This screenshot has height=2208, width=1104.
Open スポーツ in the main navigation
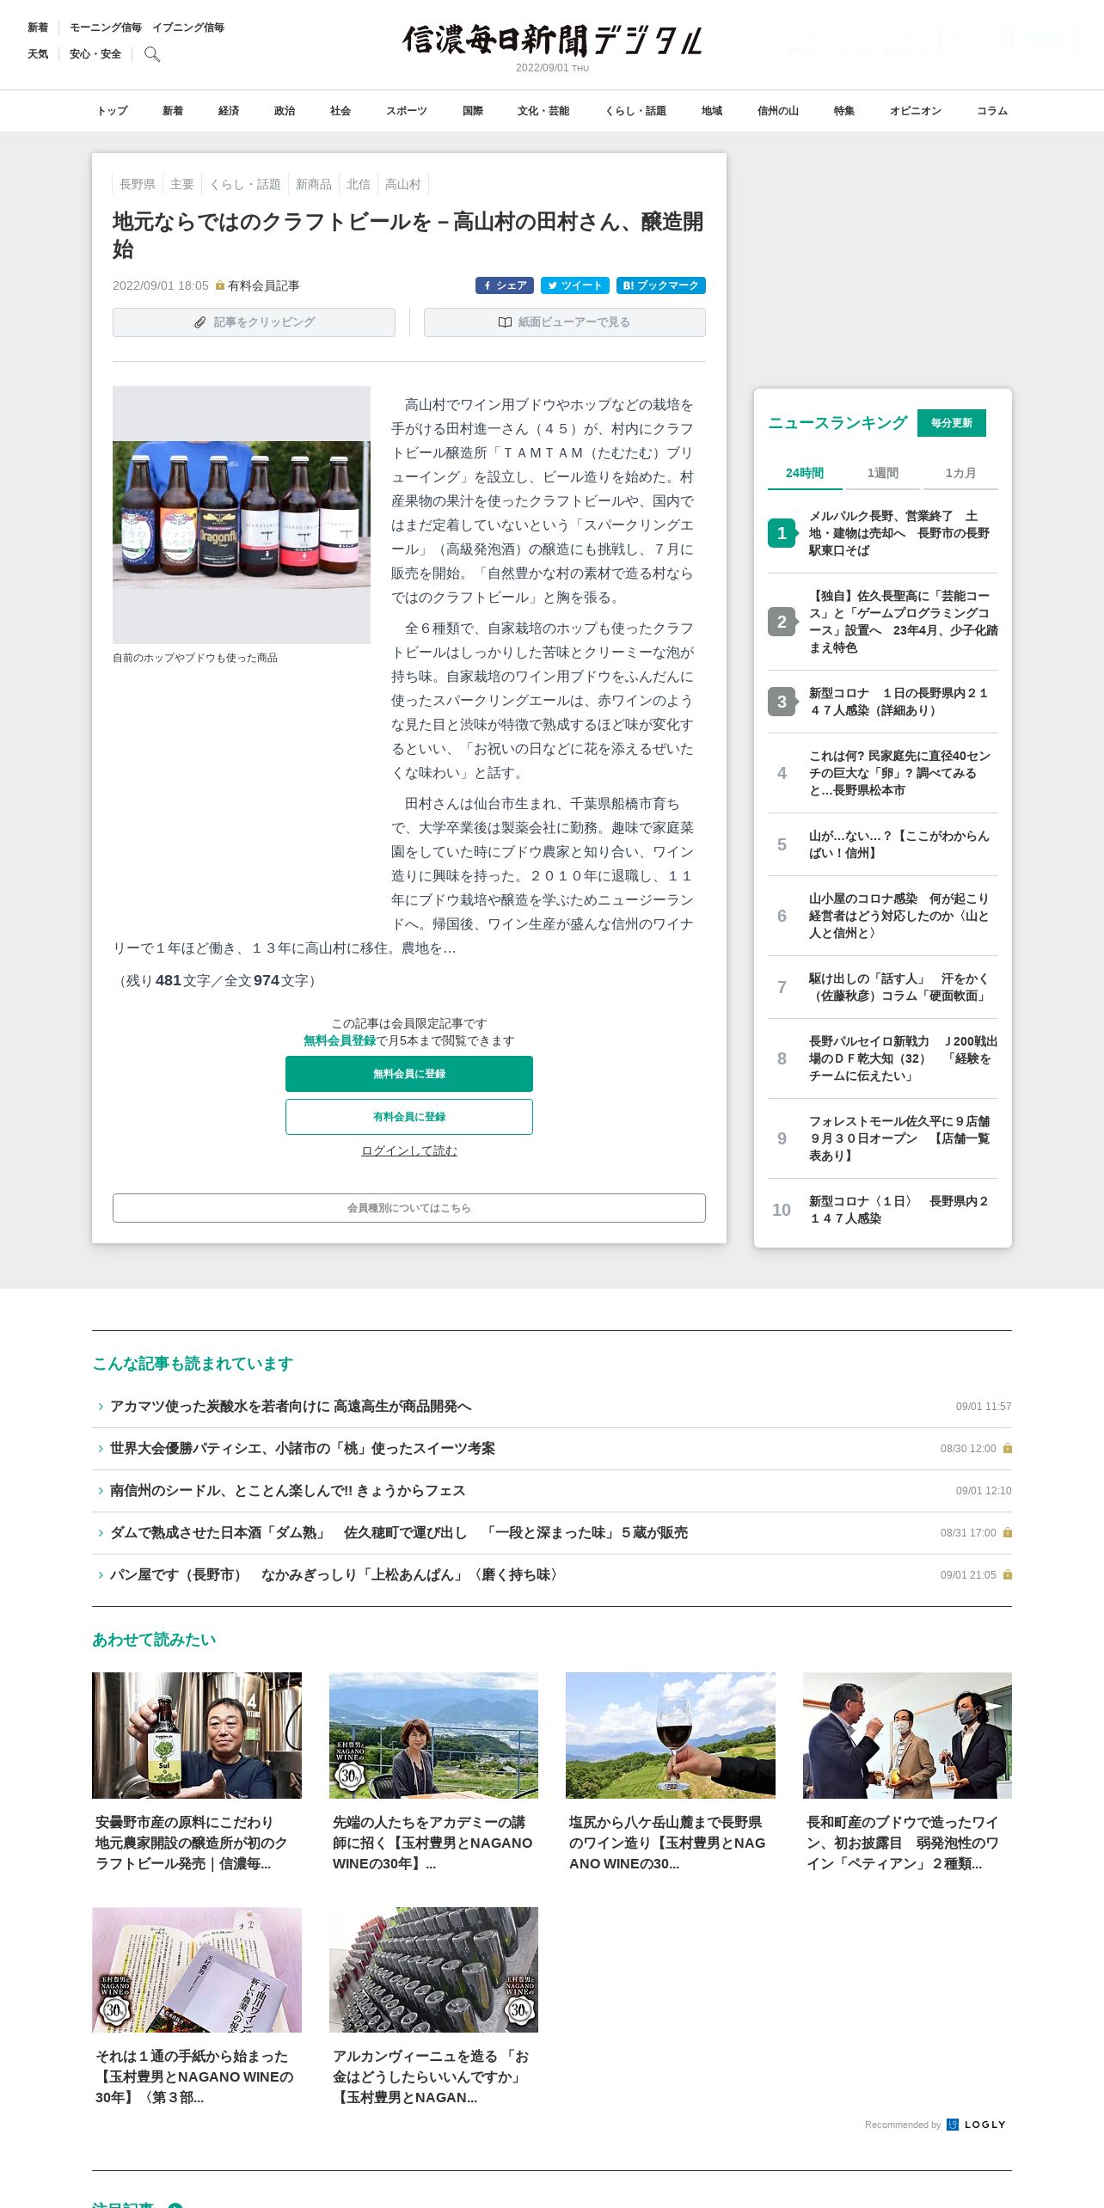click(407, 111)
